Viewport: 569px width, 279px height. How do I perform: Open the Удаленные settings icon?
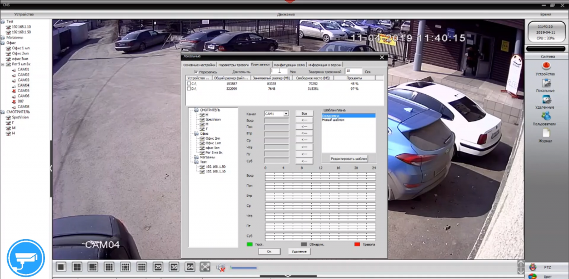coord(546,99)
